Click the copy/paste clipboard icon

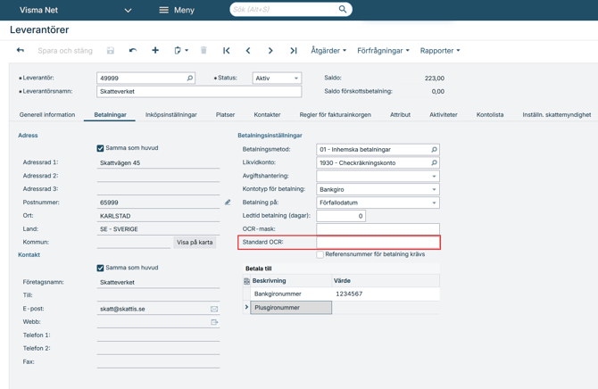click(x=178, y=50)
